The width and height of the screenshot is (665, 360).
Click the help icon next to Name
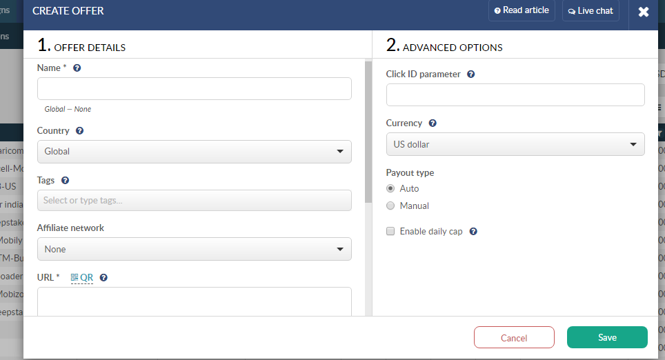(77, 68)
